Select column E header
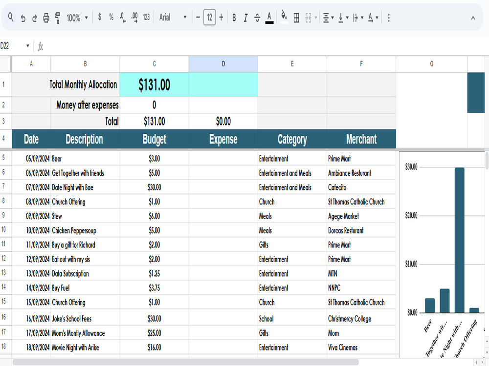The image size is (489, 366). click(292, 64)
